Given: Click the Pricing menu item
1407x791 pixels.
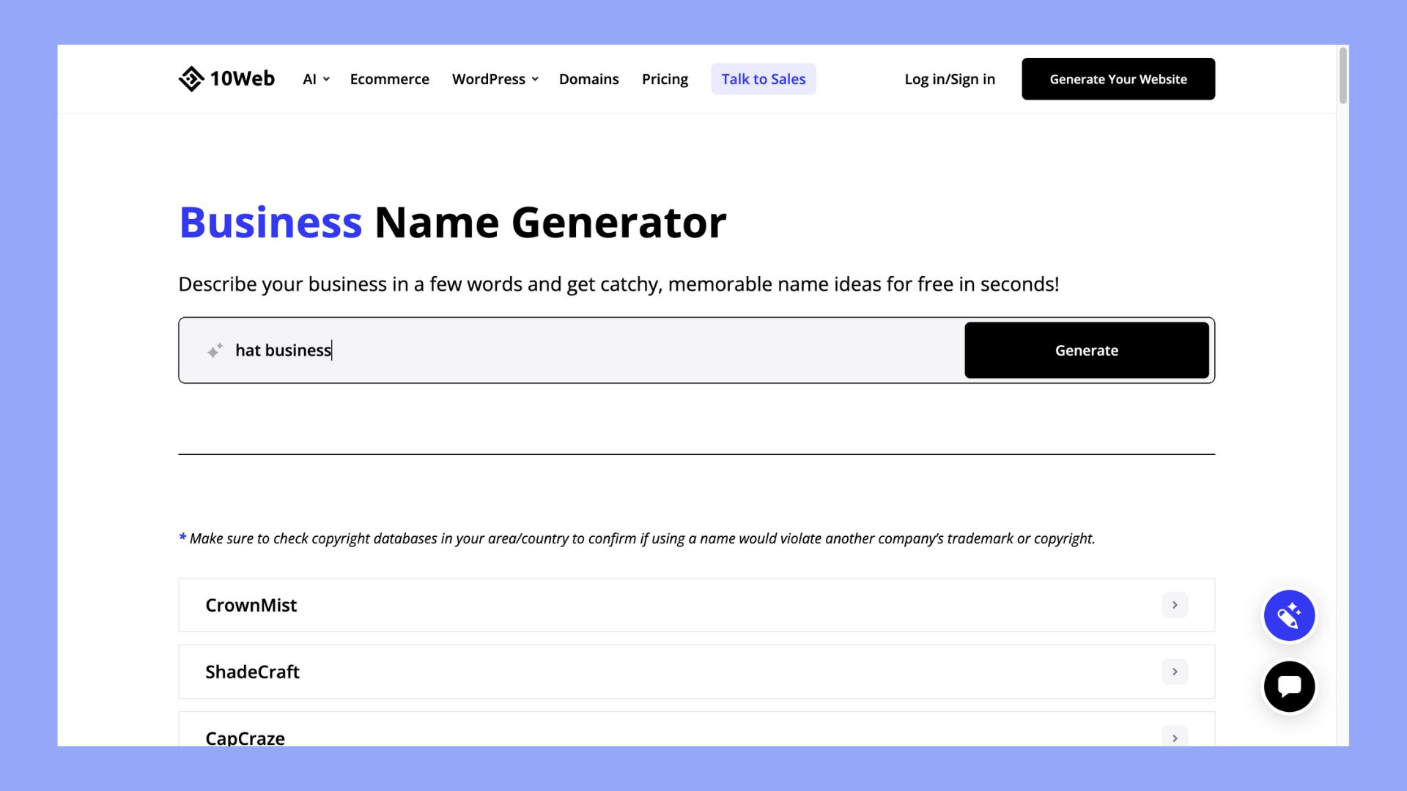Looking at the screenshot, I should pyautogui.click(x=665, y=79).
